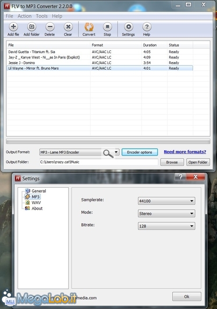This screenshot has width=217, height=309.
Task: Select WAV in the settings tree
Action: click(36, 203)
